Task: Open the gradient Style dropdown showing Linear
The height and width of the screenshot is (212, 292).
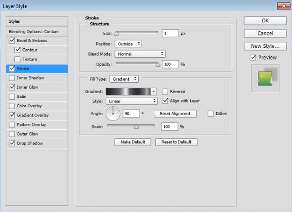Action: click(131, 101)
